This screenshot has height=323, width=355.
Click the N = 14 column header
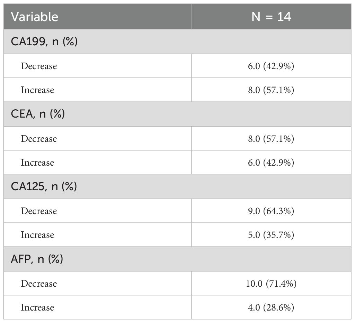click(x=271, y=17)
